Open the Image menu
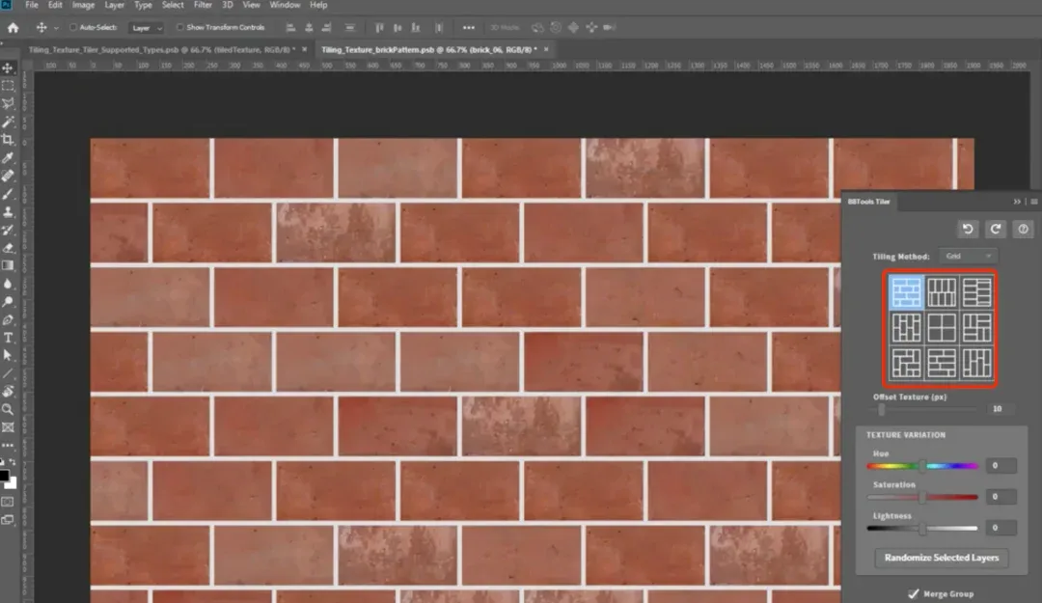This screenshot has width=1042, height=603. click(x=83, y=5)
